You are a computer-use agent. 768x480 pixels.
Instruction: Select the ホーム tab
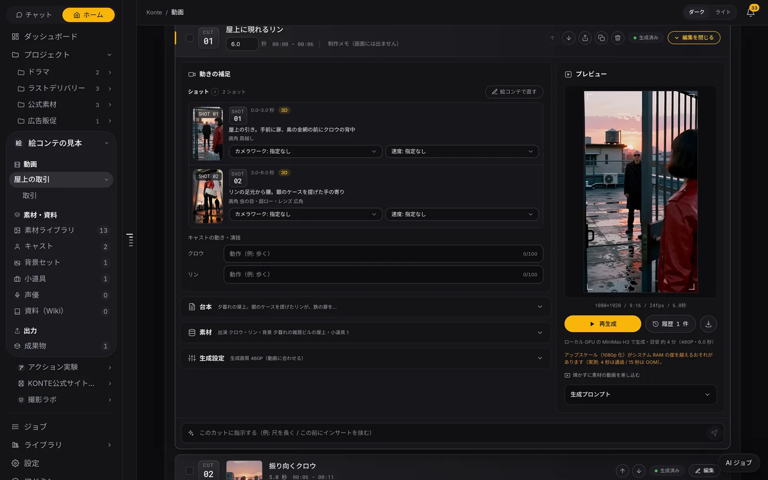tap(88, 15)
